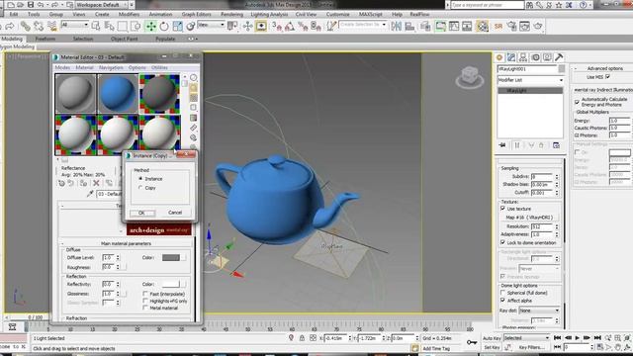The image size is (633, 356).
Task: Open the Motion command panel tab
Action: tap(535, 57)
